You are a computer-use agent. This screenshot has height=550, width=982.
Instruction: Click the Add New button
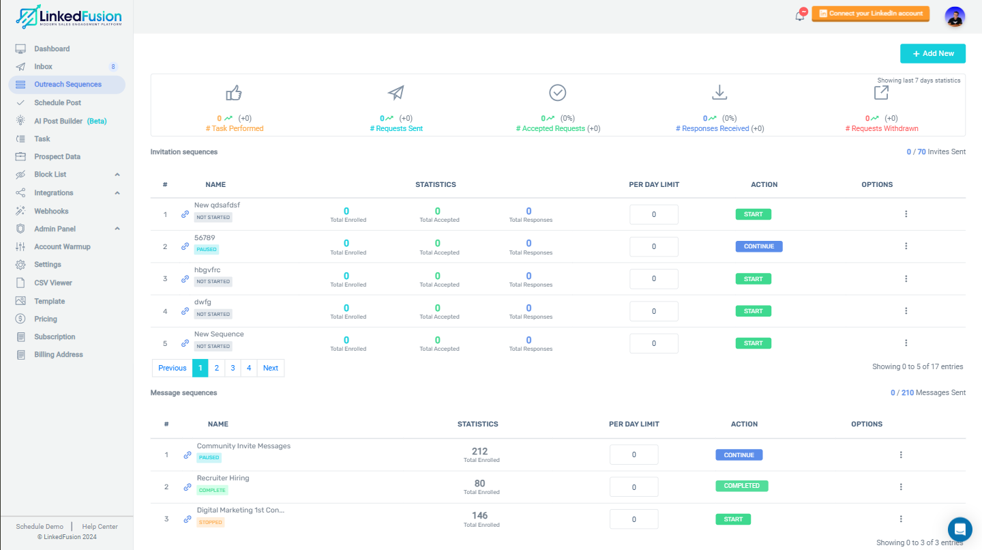click(x=933, y=53)
